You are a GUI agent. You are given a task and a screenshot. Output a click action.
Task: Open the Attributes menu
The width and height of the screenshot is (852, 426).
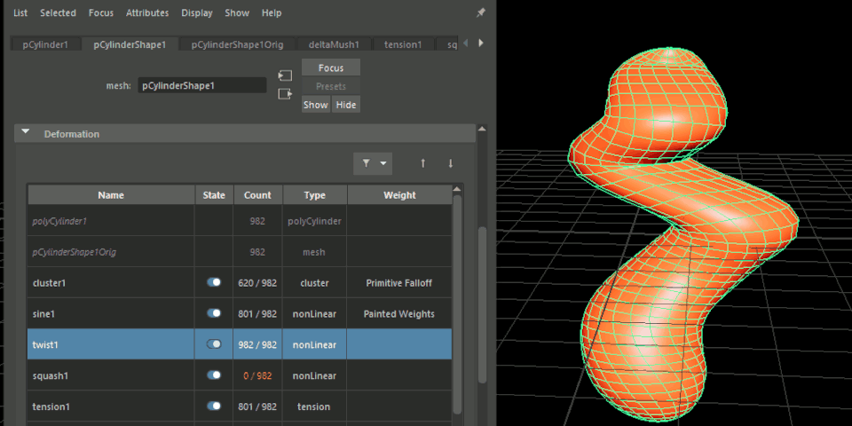click(147, 13)
